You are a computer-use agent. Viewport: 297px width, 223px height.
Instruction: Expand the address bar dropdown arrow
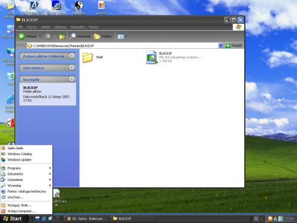pyautogui.click(x=220, y=46)
